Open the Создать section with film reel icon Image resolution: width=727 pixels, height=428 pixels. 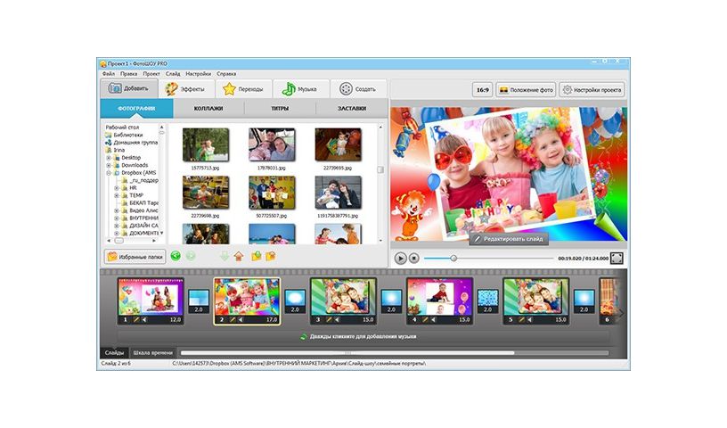coord(358,88)
